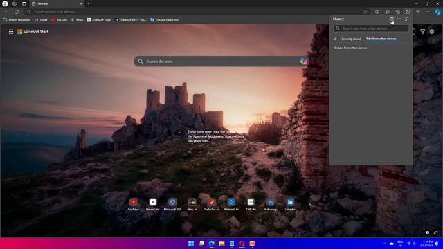Viewport: 443px width, 249px height.
Task: Open the rewards trophy icon
Action: point(422,32)
